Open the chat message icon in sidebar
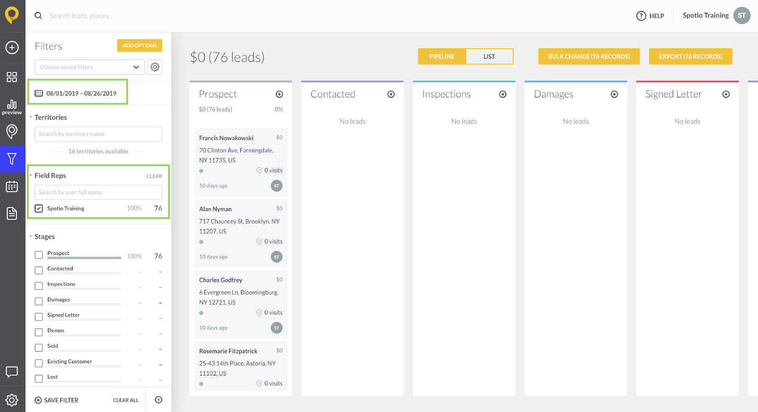Viewport: 758px width, 412px height. tap(12, 372)
